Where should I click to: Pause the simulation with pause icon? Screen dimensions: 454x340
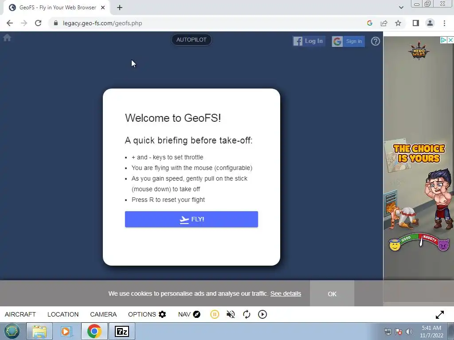click(x=215, y=314)
